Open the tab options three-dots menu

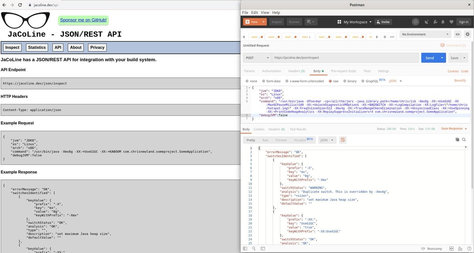coord(392,37)
